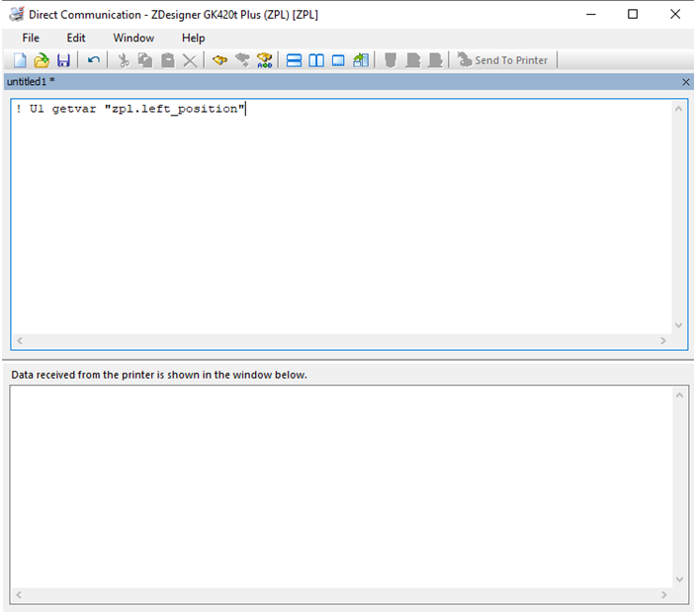The height and width of the screenshot is (613, 694).
Task: Open the Window menu
Action: point(133,38)
